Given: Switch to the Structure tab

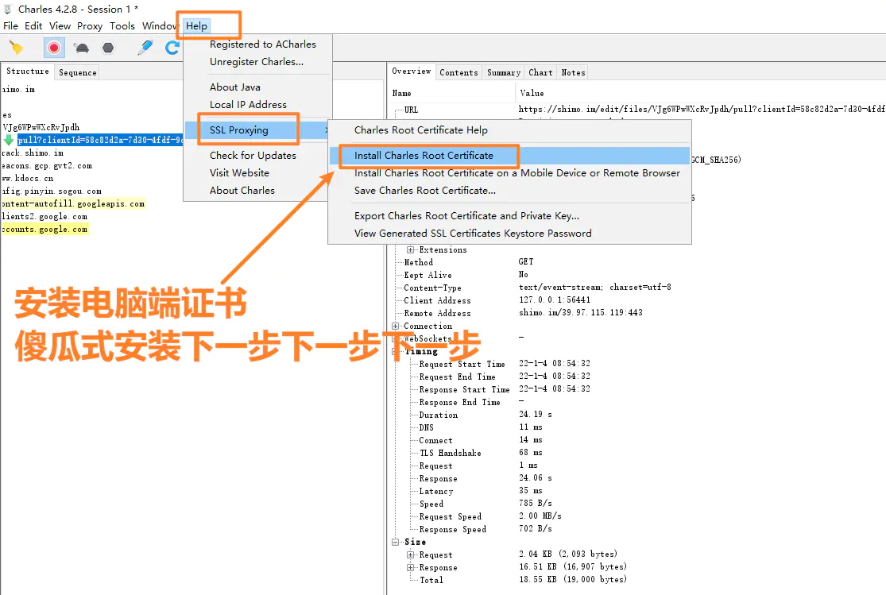Looking at the screenshot, I should pyautogui.click(x=28, y=71).
